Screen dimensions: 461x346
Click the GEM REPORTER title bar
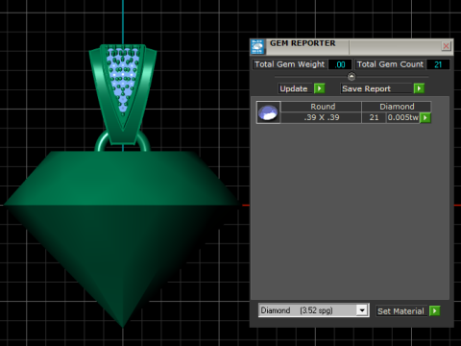point(352,46)
